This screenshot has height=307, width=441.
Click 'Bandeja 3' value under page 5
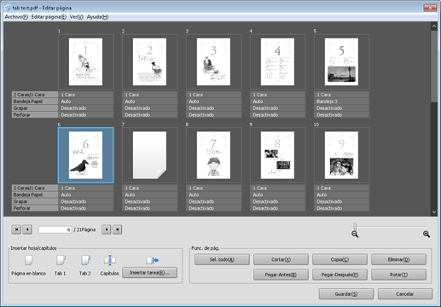click(x=341, y=101)
